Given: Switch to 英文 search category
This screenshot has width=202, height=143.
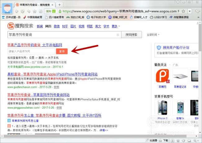Looking at the screenshot, I should 98,26.
